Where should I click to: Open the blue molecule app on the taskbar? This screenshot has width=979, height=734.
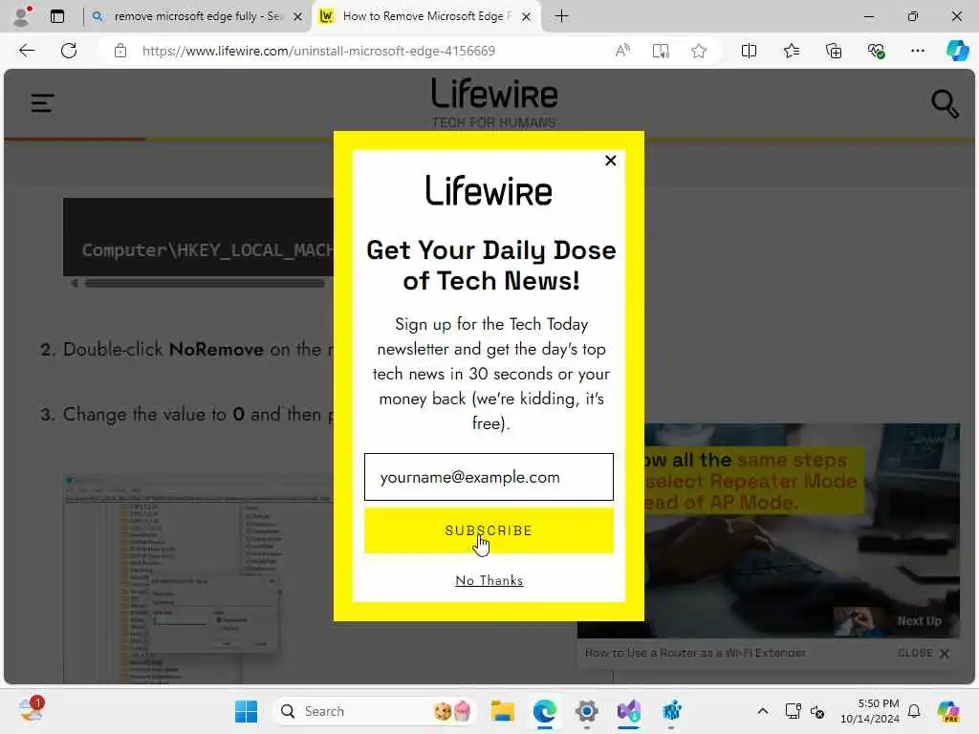(672, 711)
